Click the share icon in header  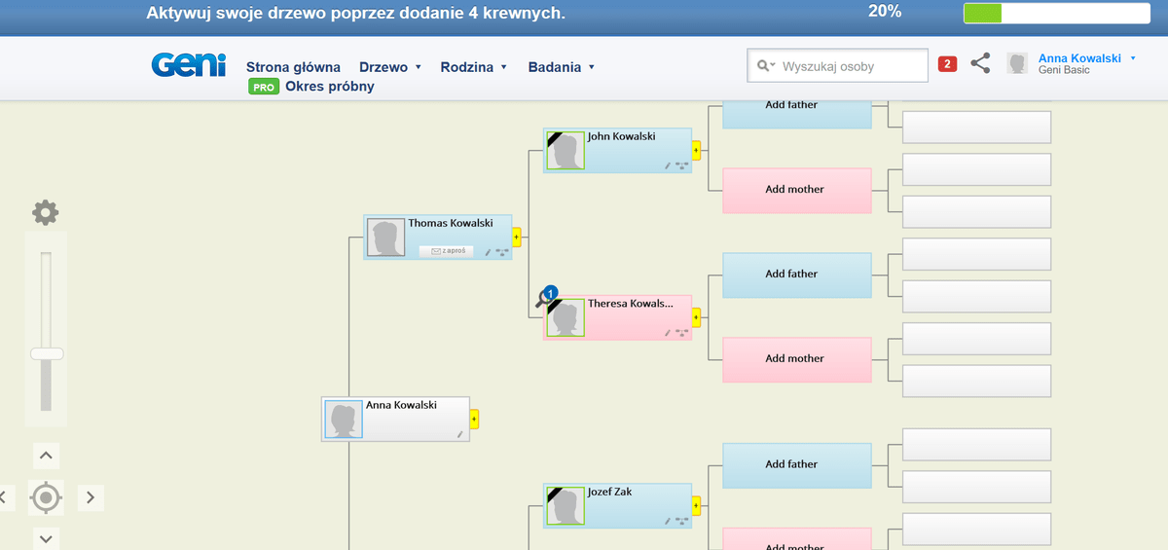981,64
